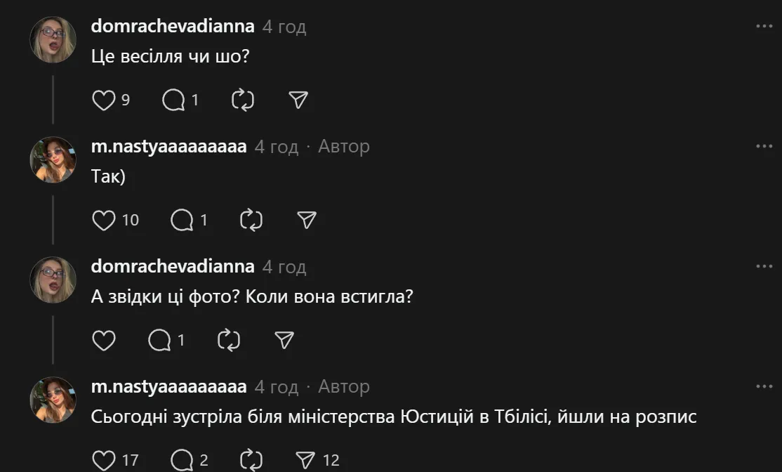Image resolution: width=782 pixels, height=472 pixels.
Task: Like the 'А звідки ці фото?' comment
Action: (x=104, y=341)
